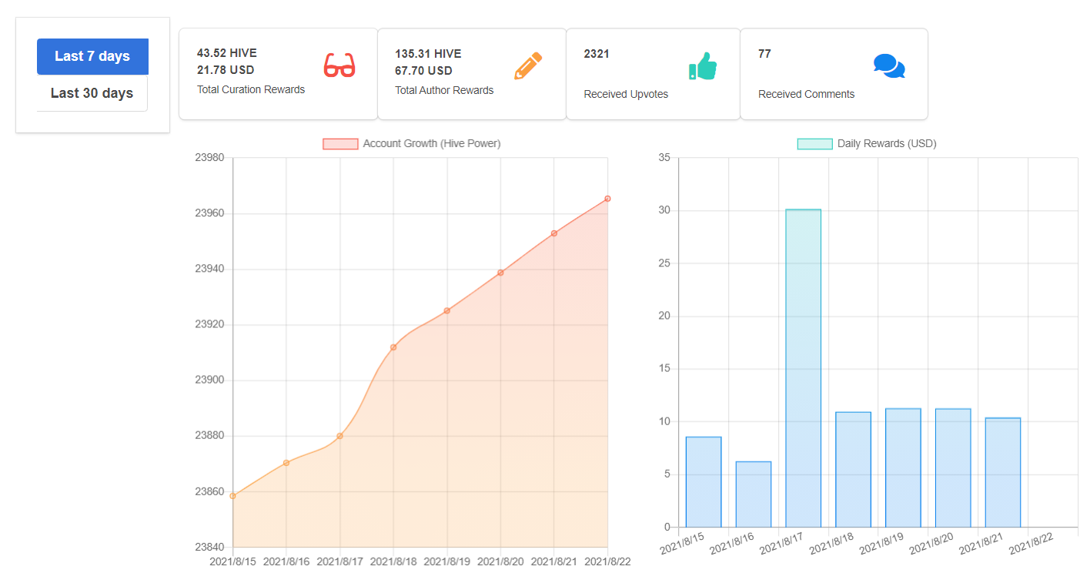Hide the Daily Rewards (USD) series label
The height and width of the screenshot is (583, 1090).
(x=887, y=144)
